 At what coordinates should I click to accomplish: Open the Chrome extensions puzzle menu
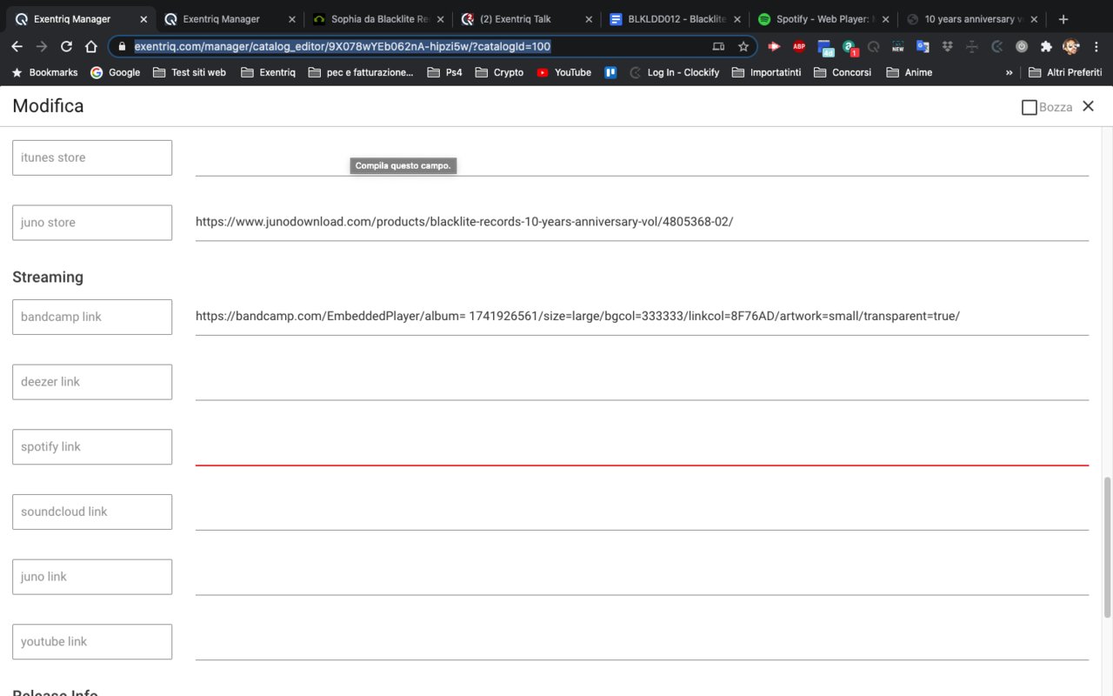pos(1046,47)
